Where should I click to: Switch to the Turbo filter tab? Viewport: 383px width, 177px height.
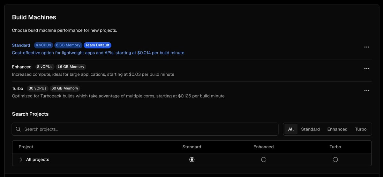[x=361, y=129]
